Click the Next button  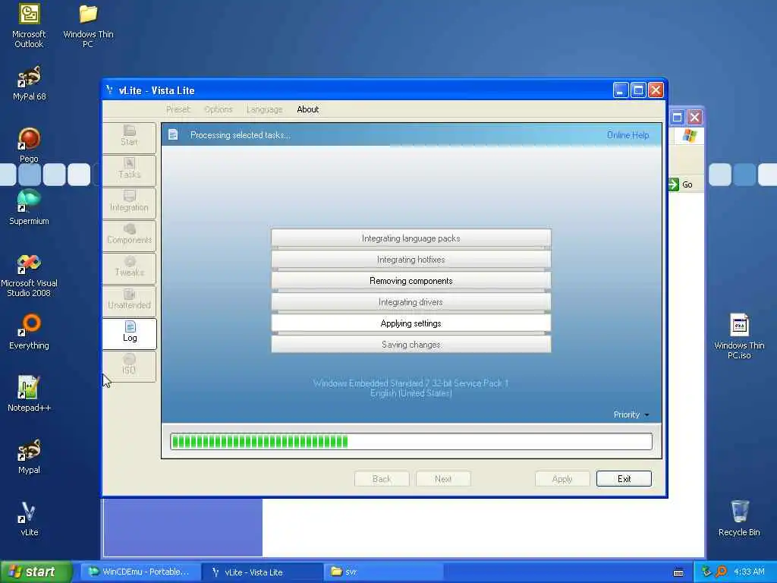tap(443, 479)
